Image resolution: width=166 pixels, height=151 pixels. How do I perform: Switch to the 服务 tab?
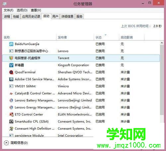coord(79,17)
